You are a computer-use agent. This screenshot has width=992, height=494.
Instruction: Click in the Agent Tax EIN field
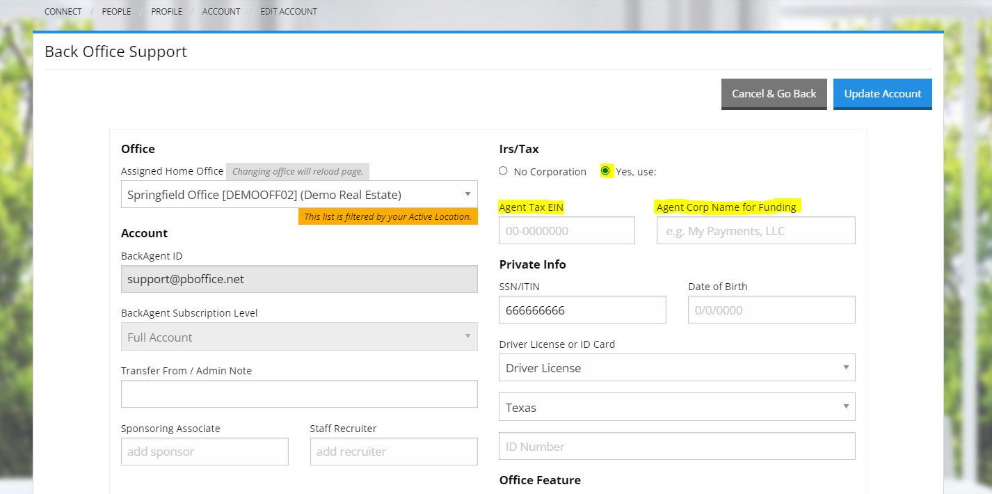(566, 230)
